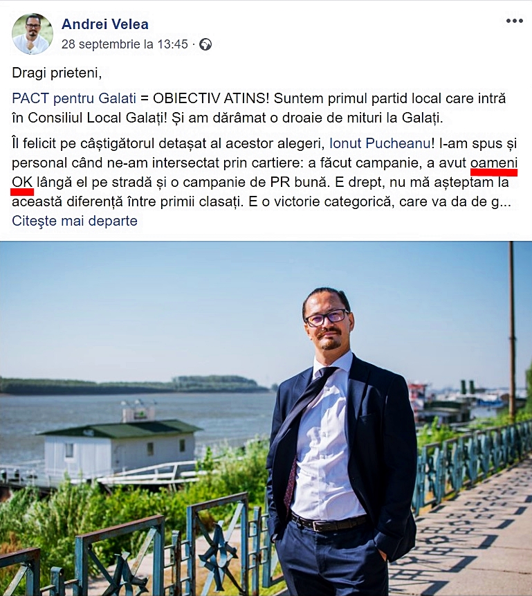Open Andrei Velea's profile name link
This screenshot has width=532, height=596.
click(x=105, y=24)
